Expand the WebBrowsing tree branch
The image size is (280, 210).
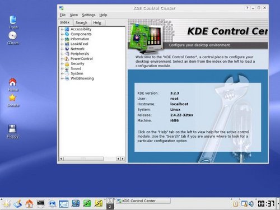pos(62,78)
